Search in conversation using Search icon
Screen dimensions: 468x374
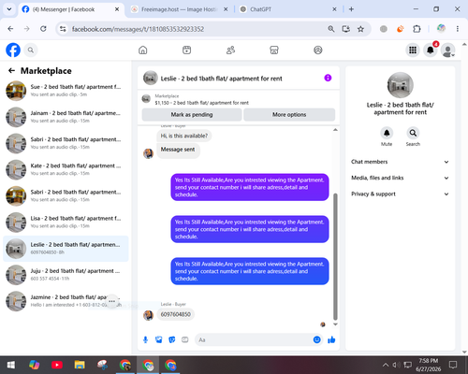tap(413, 133)
